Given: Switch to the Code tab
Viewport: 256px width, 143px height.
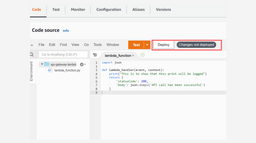Looking at the screenshot, I should [x=37, y=9].
